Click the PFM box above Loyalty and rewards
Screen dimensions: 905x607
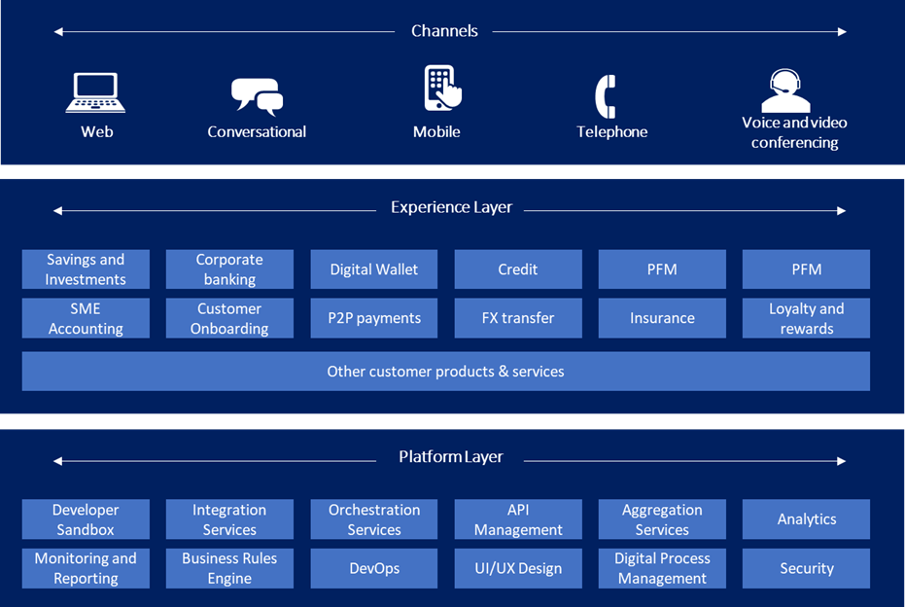click(806, 269)
